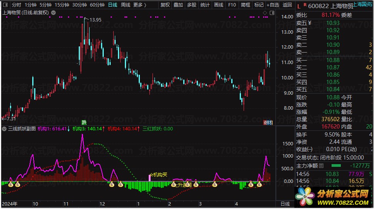Open the 多股 multi-stock view
Image resolution: width=375 pixels, height=209 pixels.
click(192, 5)
